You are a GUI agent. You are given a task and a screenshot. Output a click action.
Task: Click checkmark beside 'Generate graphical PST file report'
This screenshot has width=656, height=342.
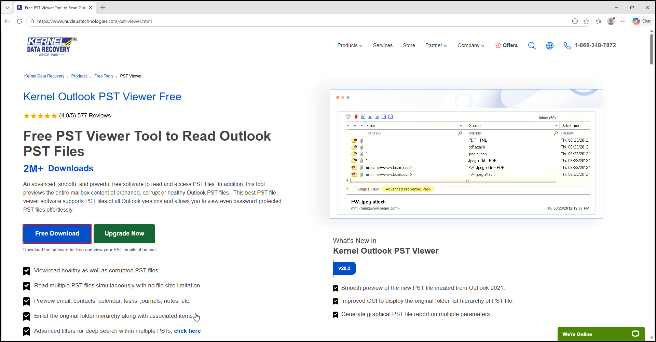click(x=336, y=315)
